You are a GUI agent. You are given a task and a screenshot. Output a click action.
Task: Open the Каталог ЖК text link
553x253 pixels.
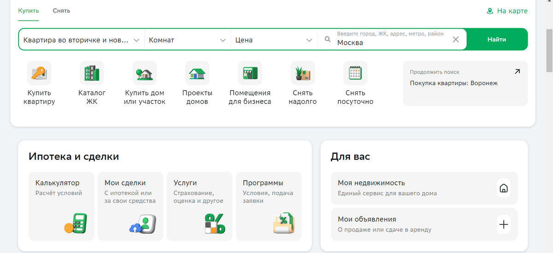(92, 97)
